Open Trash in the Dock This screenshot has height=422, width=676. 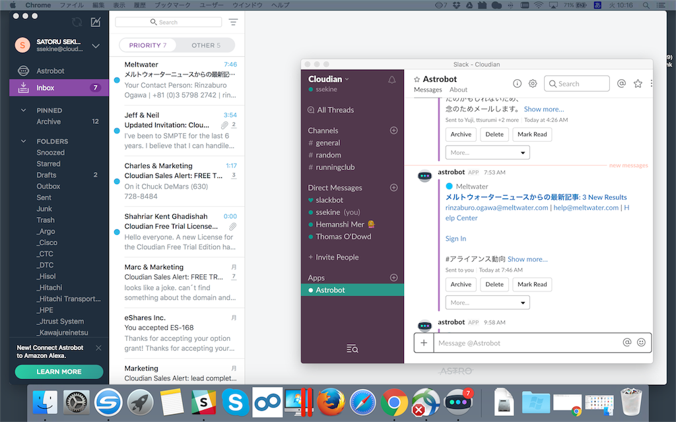pyautogui.click(x=631, y=402)
